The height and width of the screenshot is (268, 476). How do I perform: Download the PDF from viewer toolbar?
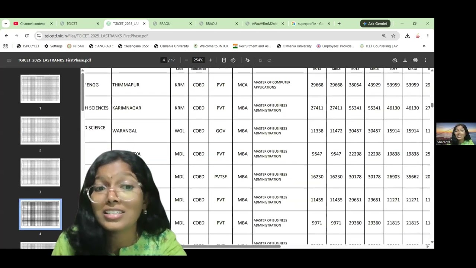pyautogui.click(x=405, y=60)
